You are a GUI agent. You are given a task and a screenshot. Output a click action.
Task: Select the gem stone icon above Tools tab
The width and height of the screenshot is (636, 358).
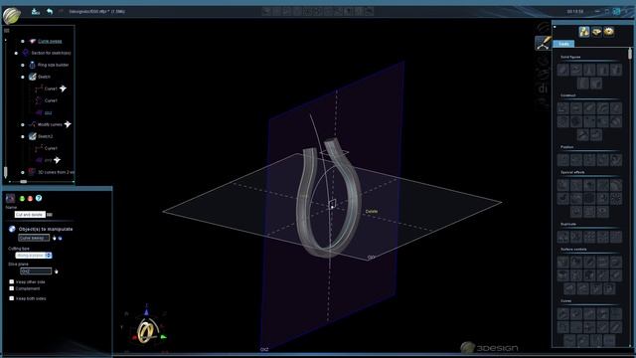click(596, 32)
